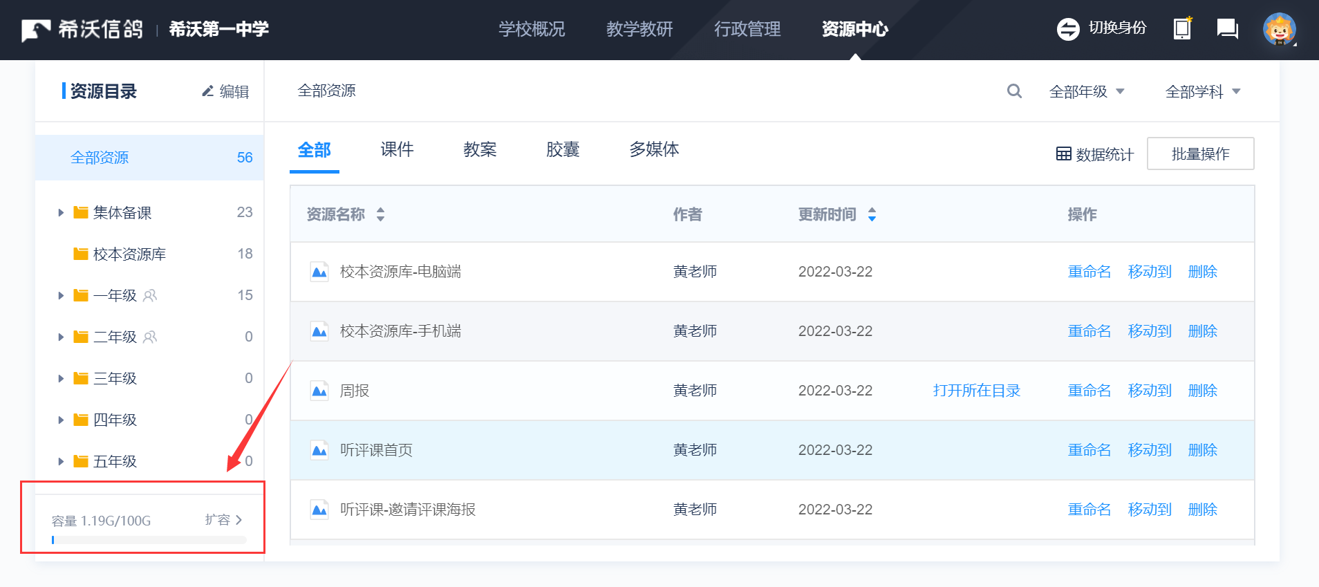Toggle sort order on 更新时间
The height and width of the screenshot is (587, 1319).
pos(872,214)
